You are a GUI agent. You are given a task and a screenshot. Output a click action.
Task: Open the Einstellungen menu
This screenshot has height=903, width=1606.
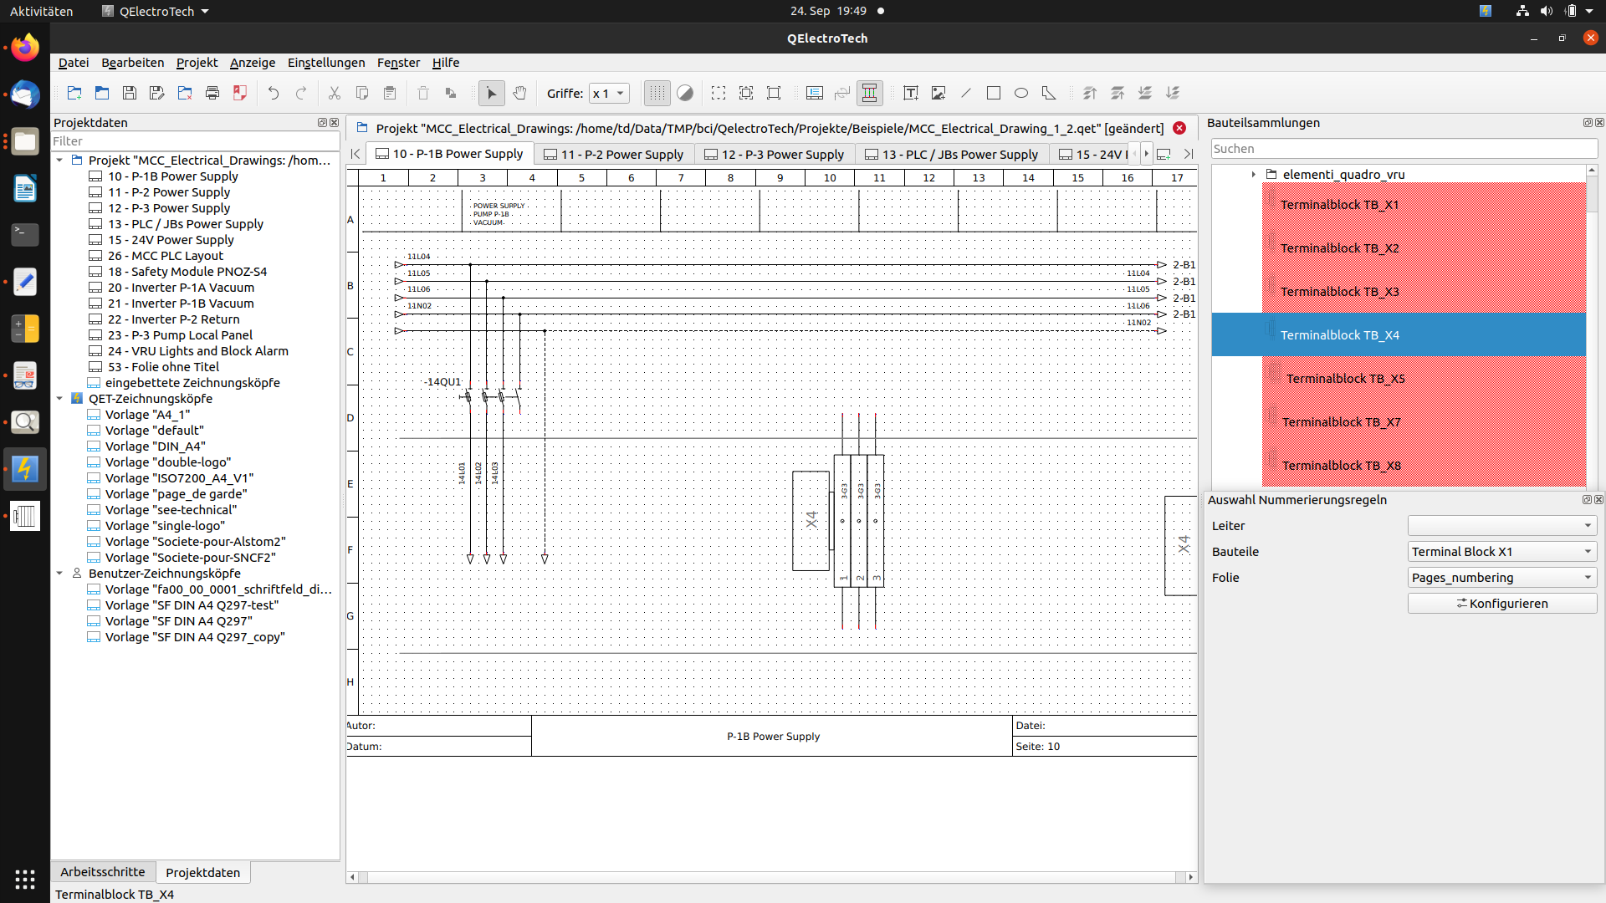(x=326, y=63)
